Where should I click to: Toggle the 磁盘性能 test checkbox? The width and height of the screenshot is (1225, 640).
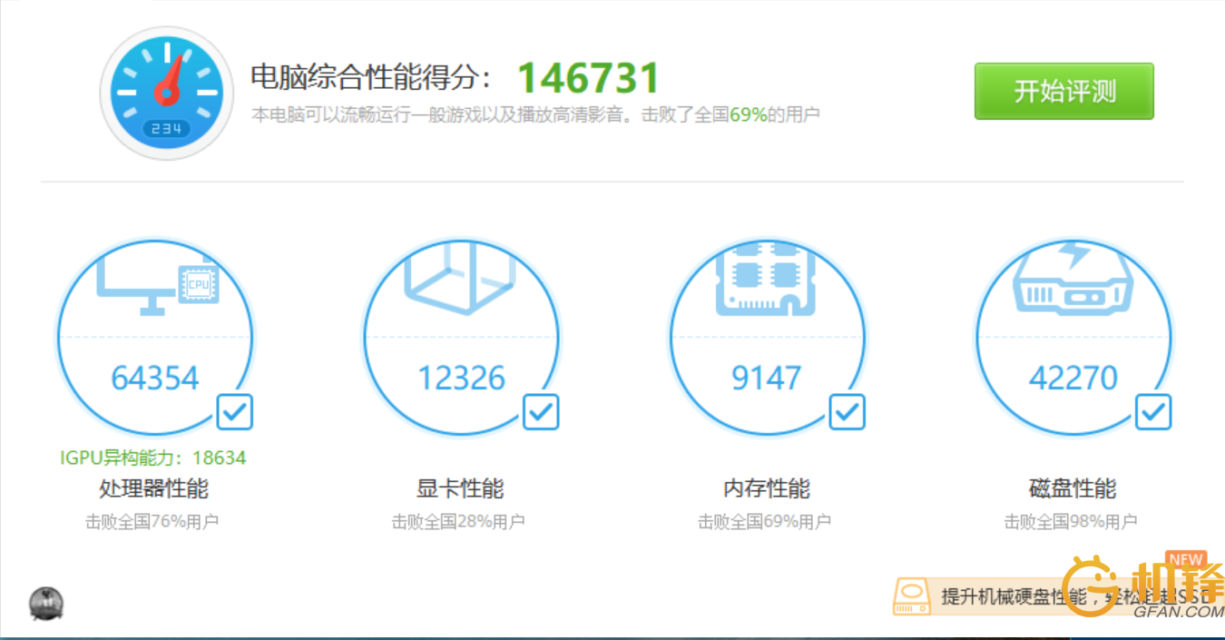point(1152,412)
